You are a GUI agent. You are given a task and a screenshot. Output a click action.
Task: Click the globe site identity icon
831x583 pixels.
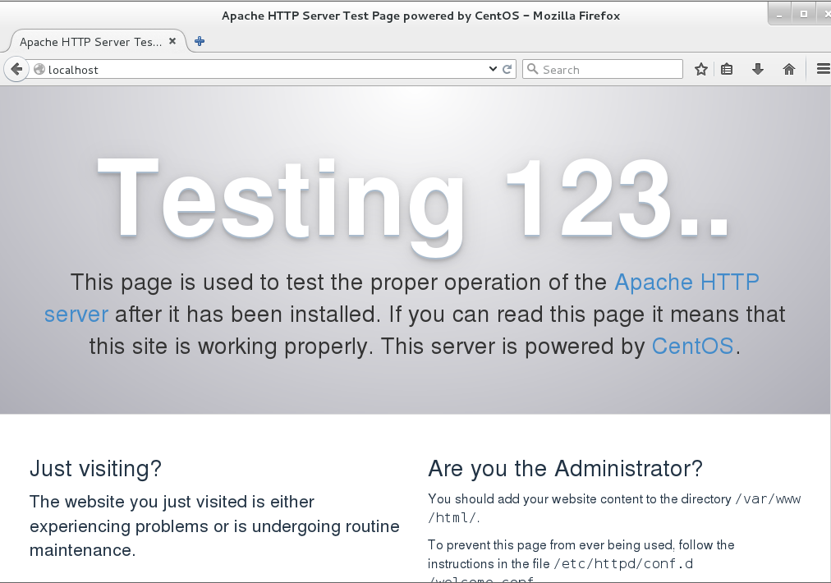39,70
